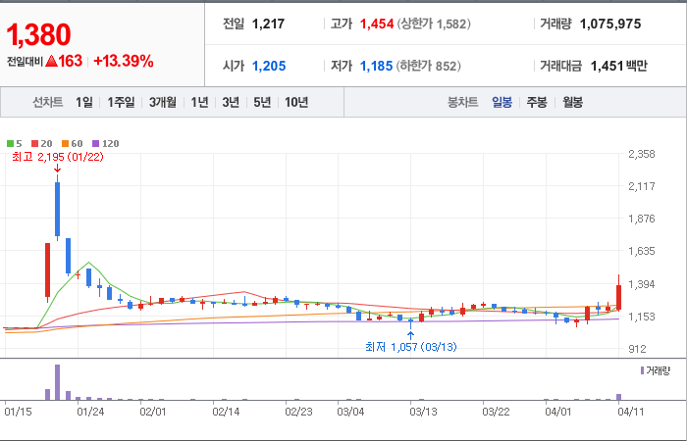Show the 3개월 line chart
This screenshot has height=441, width=687.
click(x=163, y=102)
